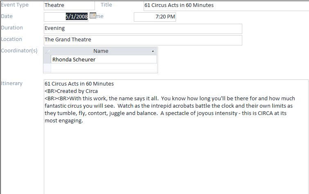Click the select-all corner of coordinator grid
The image size is (309, 194).
click(47, 51)
